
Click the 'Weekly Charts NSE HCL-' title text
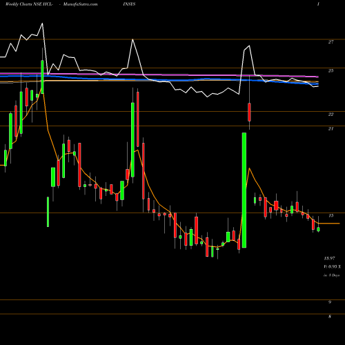tap(29, 4)
